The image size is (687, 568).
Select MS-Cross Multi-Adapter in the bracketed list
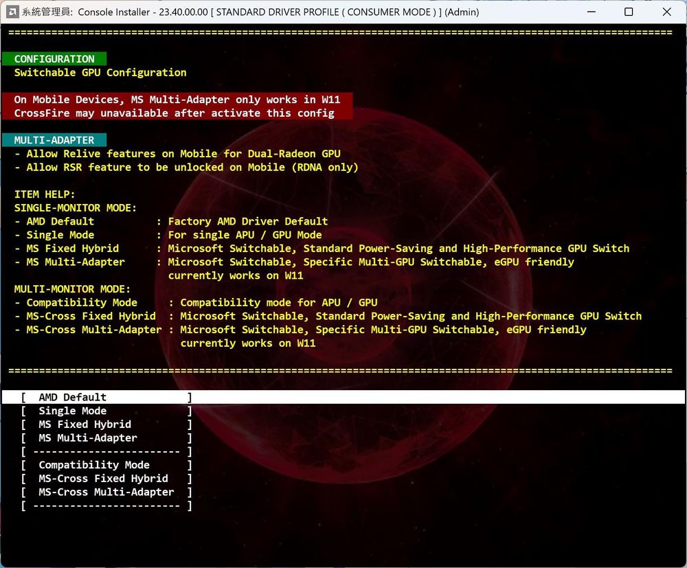pos(106,492)
